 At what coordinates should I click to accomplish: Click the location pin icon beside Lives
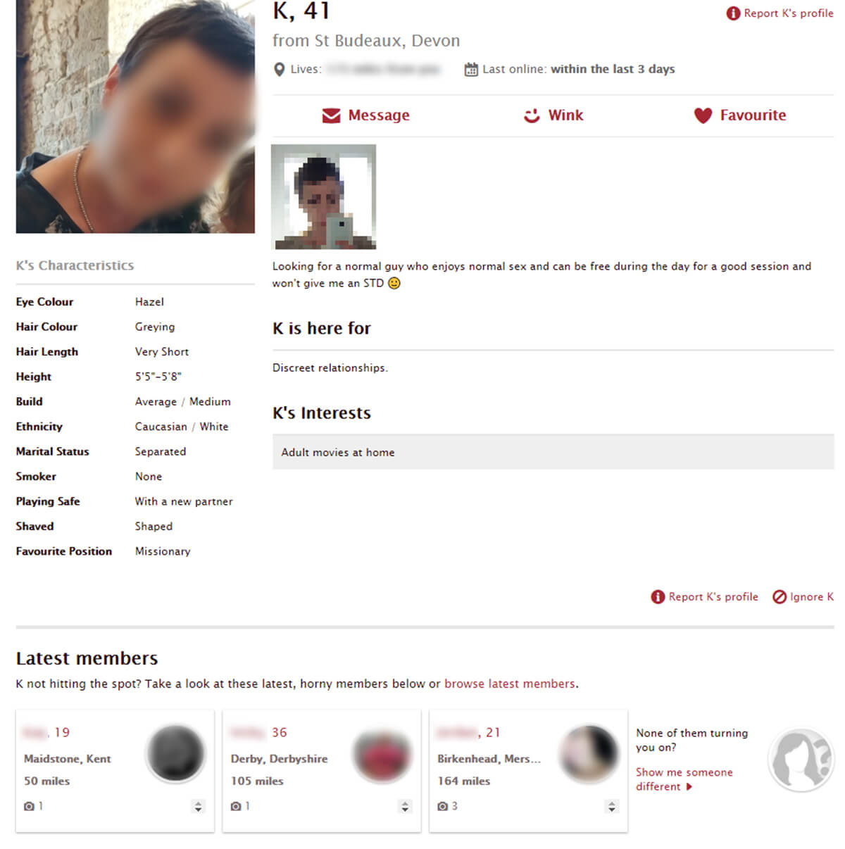(x=279, y=70)
